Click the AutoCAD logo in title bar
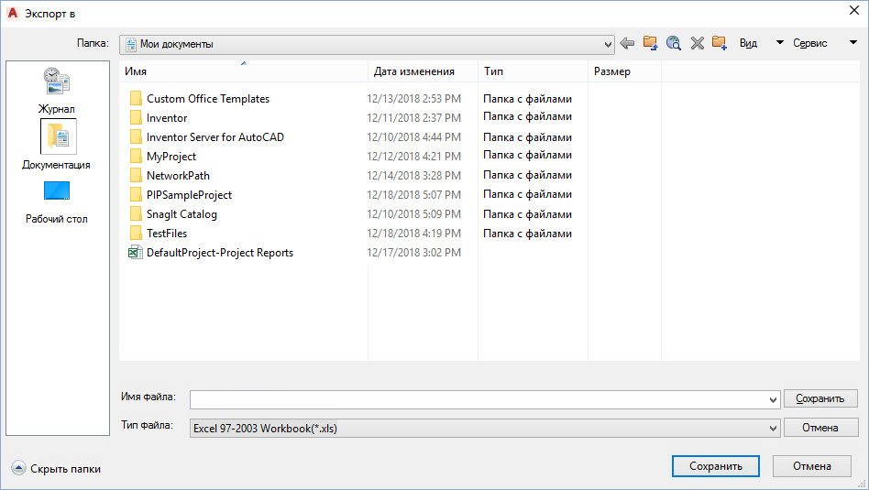 click(13, 14)
